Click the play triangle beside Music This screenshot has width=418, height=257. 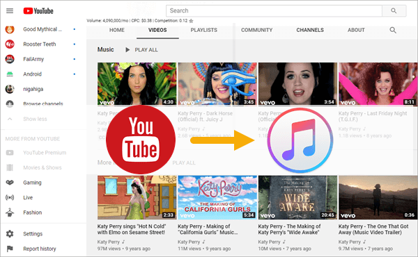[127, 50]
